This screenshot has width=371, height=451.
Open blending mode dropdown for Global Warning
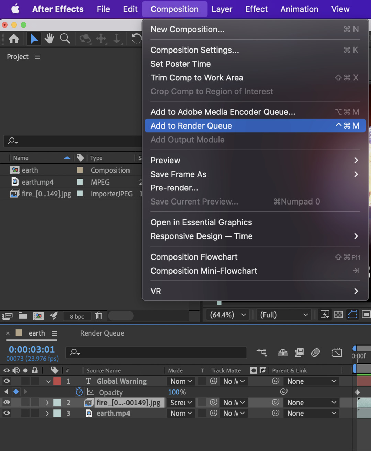(181, 381)
